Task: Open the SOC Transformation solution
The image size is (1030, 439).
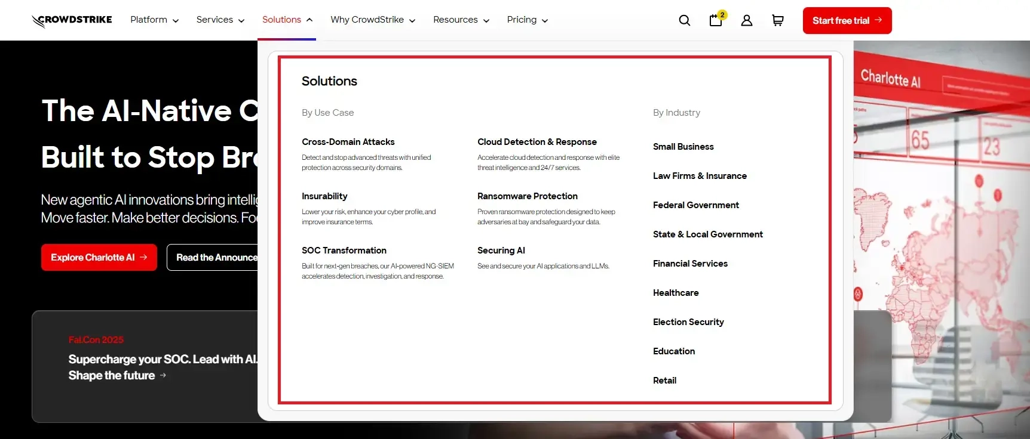Action: [x=344, y=251]
